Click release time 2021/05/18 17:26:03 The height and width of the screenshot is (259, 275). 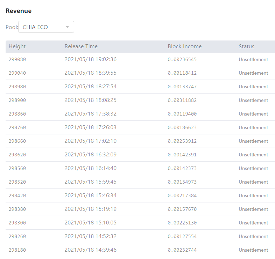[x=91, y=127]
